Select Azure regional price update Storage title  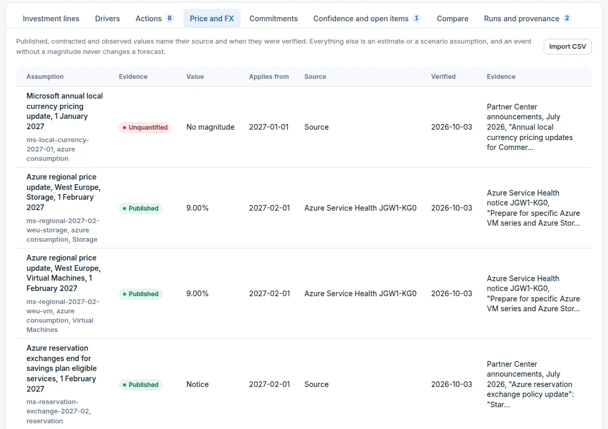(64, 192)
